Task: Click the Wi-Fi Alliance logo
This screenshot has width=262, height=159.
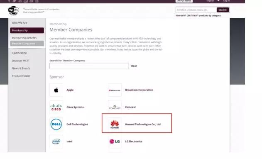Action: point(14,10)
